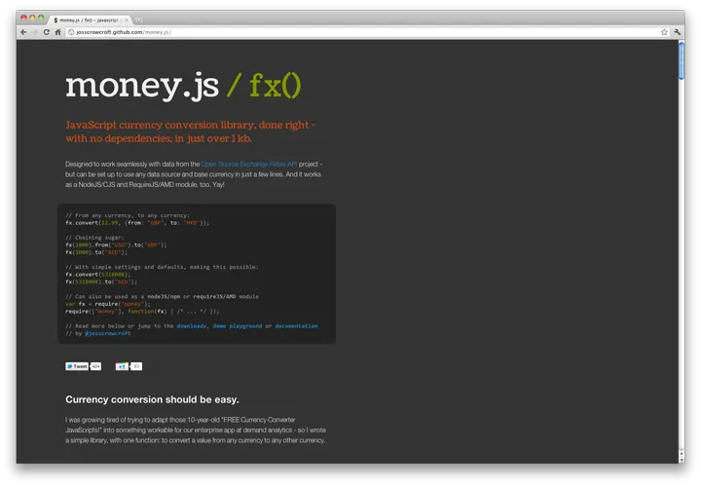Minimize the browser window with the yellow button
The height and width of the screenshot is (486, 701).
[32, 18]
